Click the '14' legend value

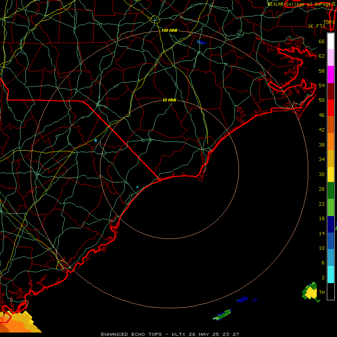[x=322, y=233]
